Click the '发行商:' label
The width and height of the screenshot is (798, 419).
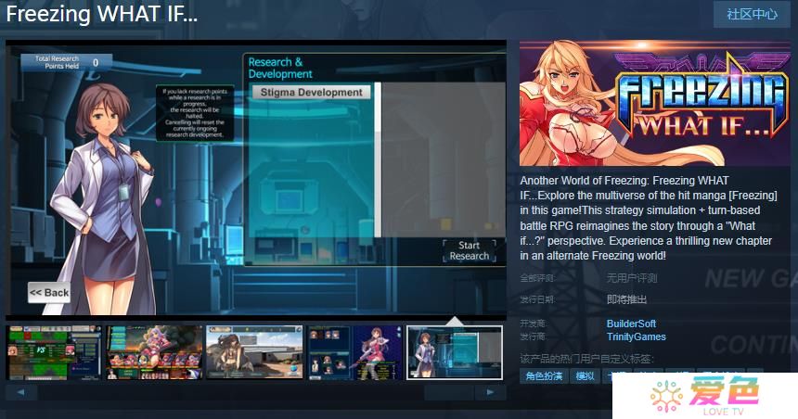tap(533, 336)
